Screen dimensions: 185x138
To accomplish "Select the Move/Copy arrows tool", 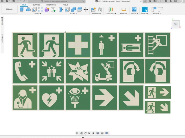I will point(86,9).
